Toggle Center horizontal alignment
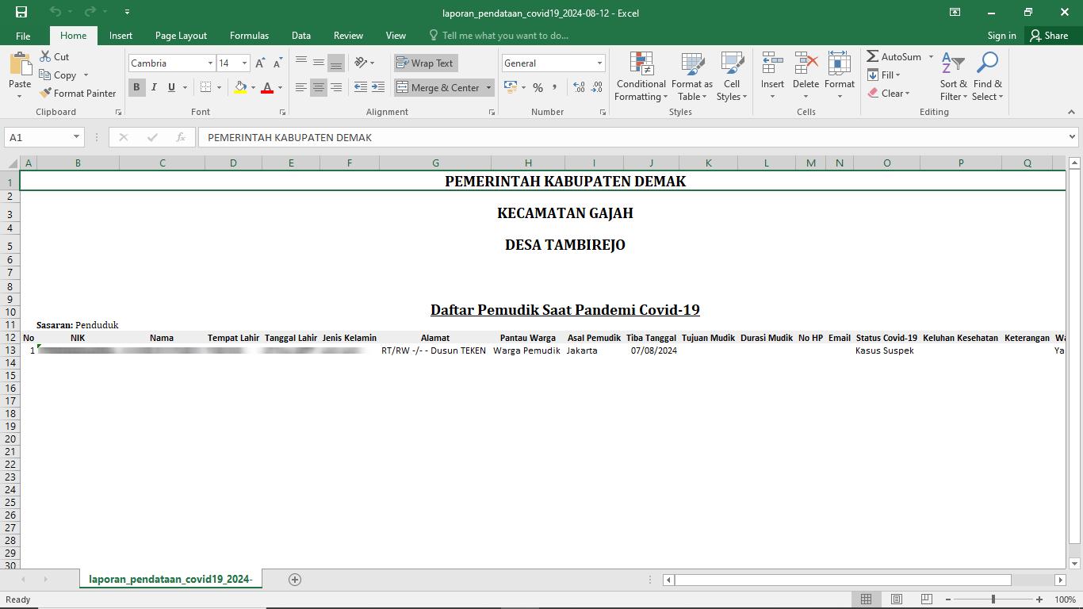1083x609 pixels. [x=319, y=87]
